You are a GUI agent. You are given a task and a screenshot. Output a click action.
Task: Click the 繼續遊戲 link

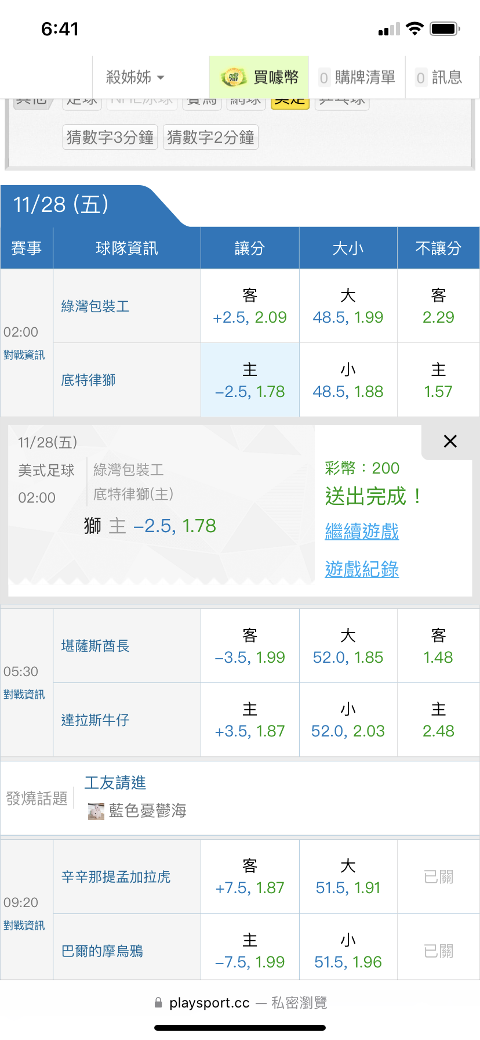[x=362, y=532]
